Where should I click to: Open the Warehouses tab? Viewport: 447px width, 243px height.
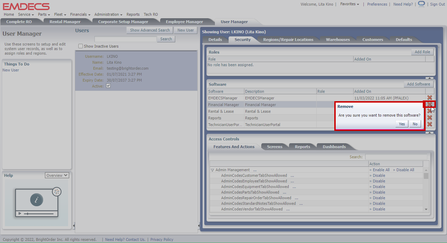(338, 40)
